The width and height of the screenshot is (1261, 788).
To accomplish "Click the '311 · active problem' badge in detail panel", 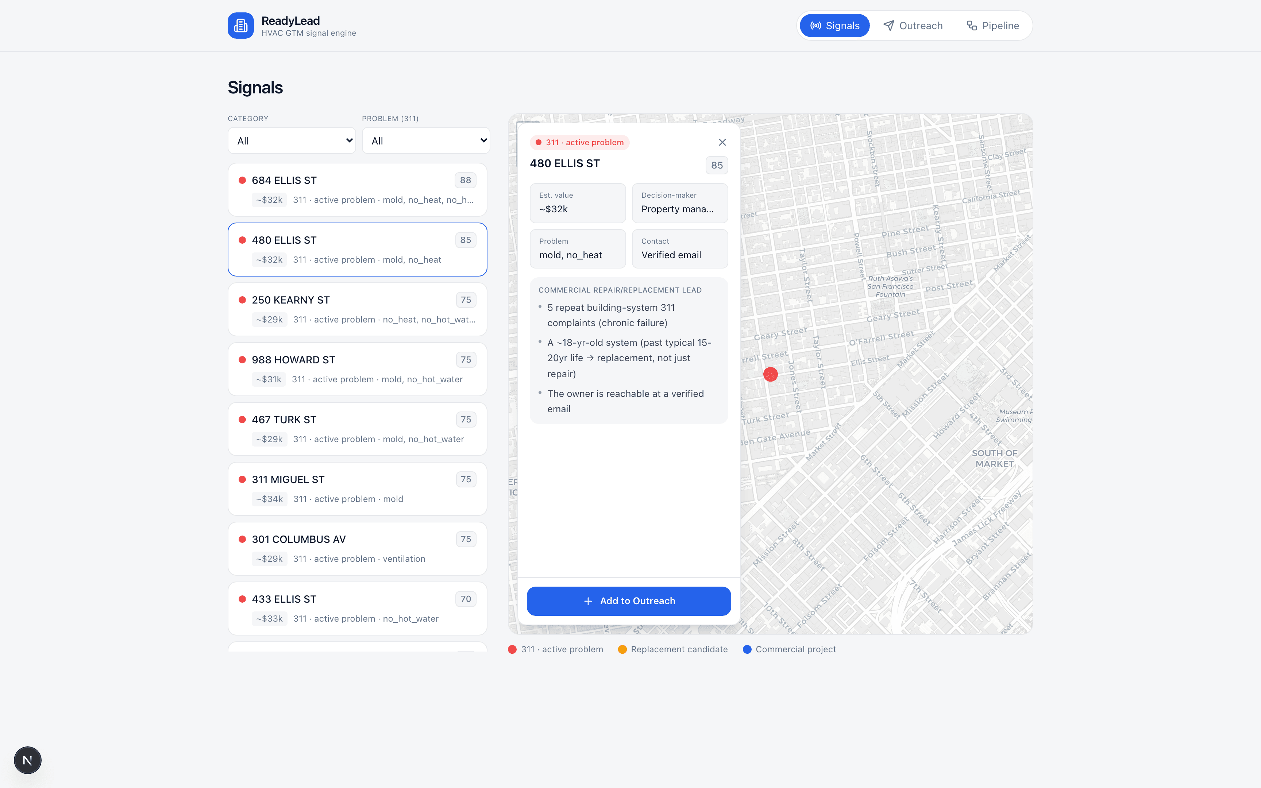I will pyautogui.click(x=579, y=142).
